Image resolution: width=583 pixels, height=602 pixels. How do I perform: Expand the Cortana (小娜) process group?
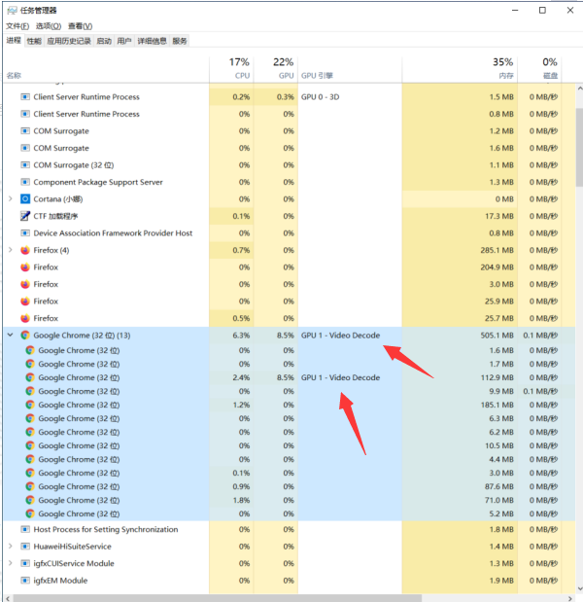point(11,199)
